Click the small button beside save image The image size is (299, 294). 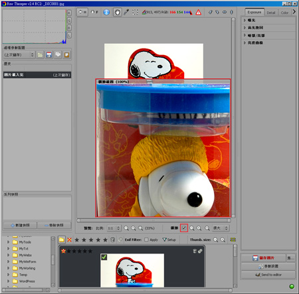pos(290,258)
